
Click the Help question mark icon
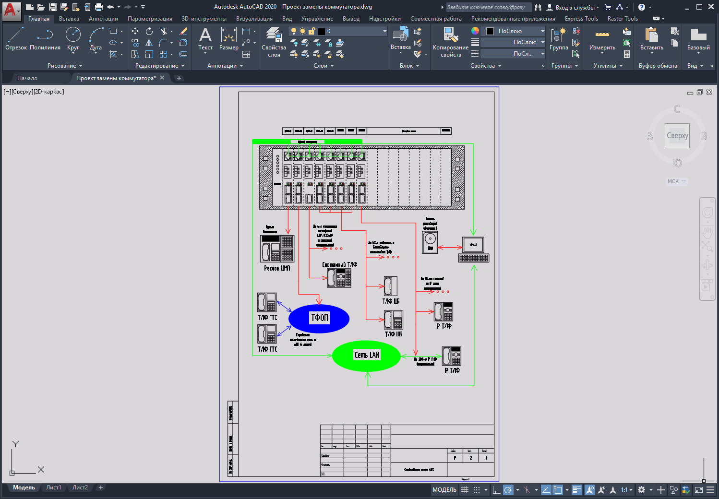(642, 7)
